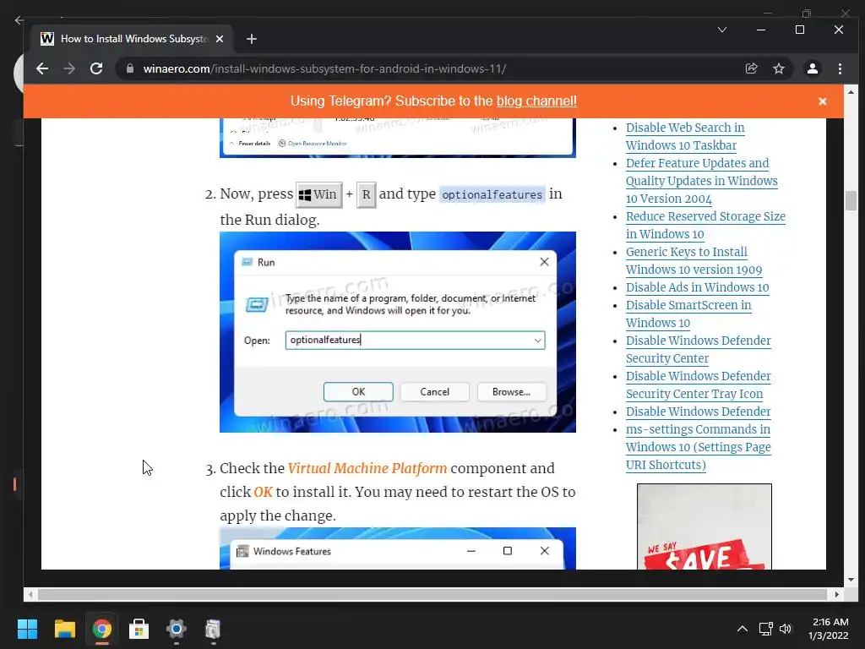
Task: Click the Windows Features screenshot image
Action: [x=398, y=548]
